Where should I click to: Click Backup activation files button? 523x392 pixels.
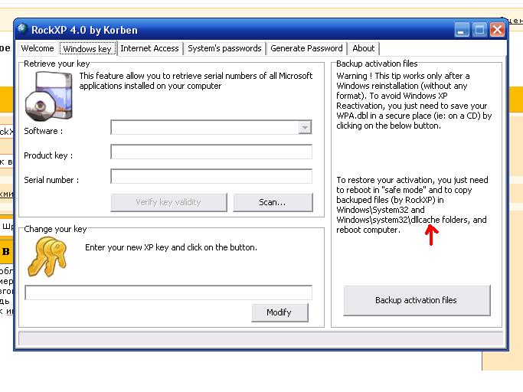coord(417,300)
